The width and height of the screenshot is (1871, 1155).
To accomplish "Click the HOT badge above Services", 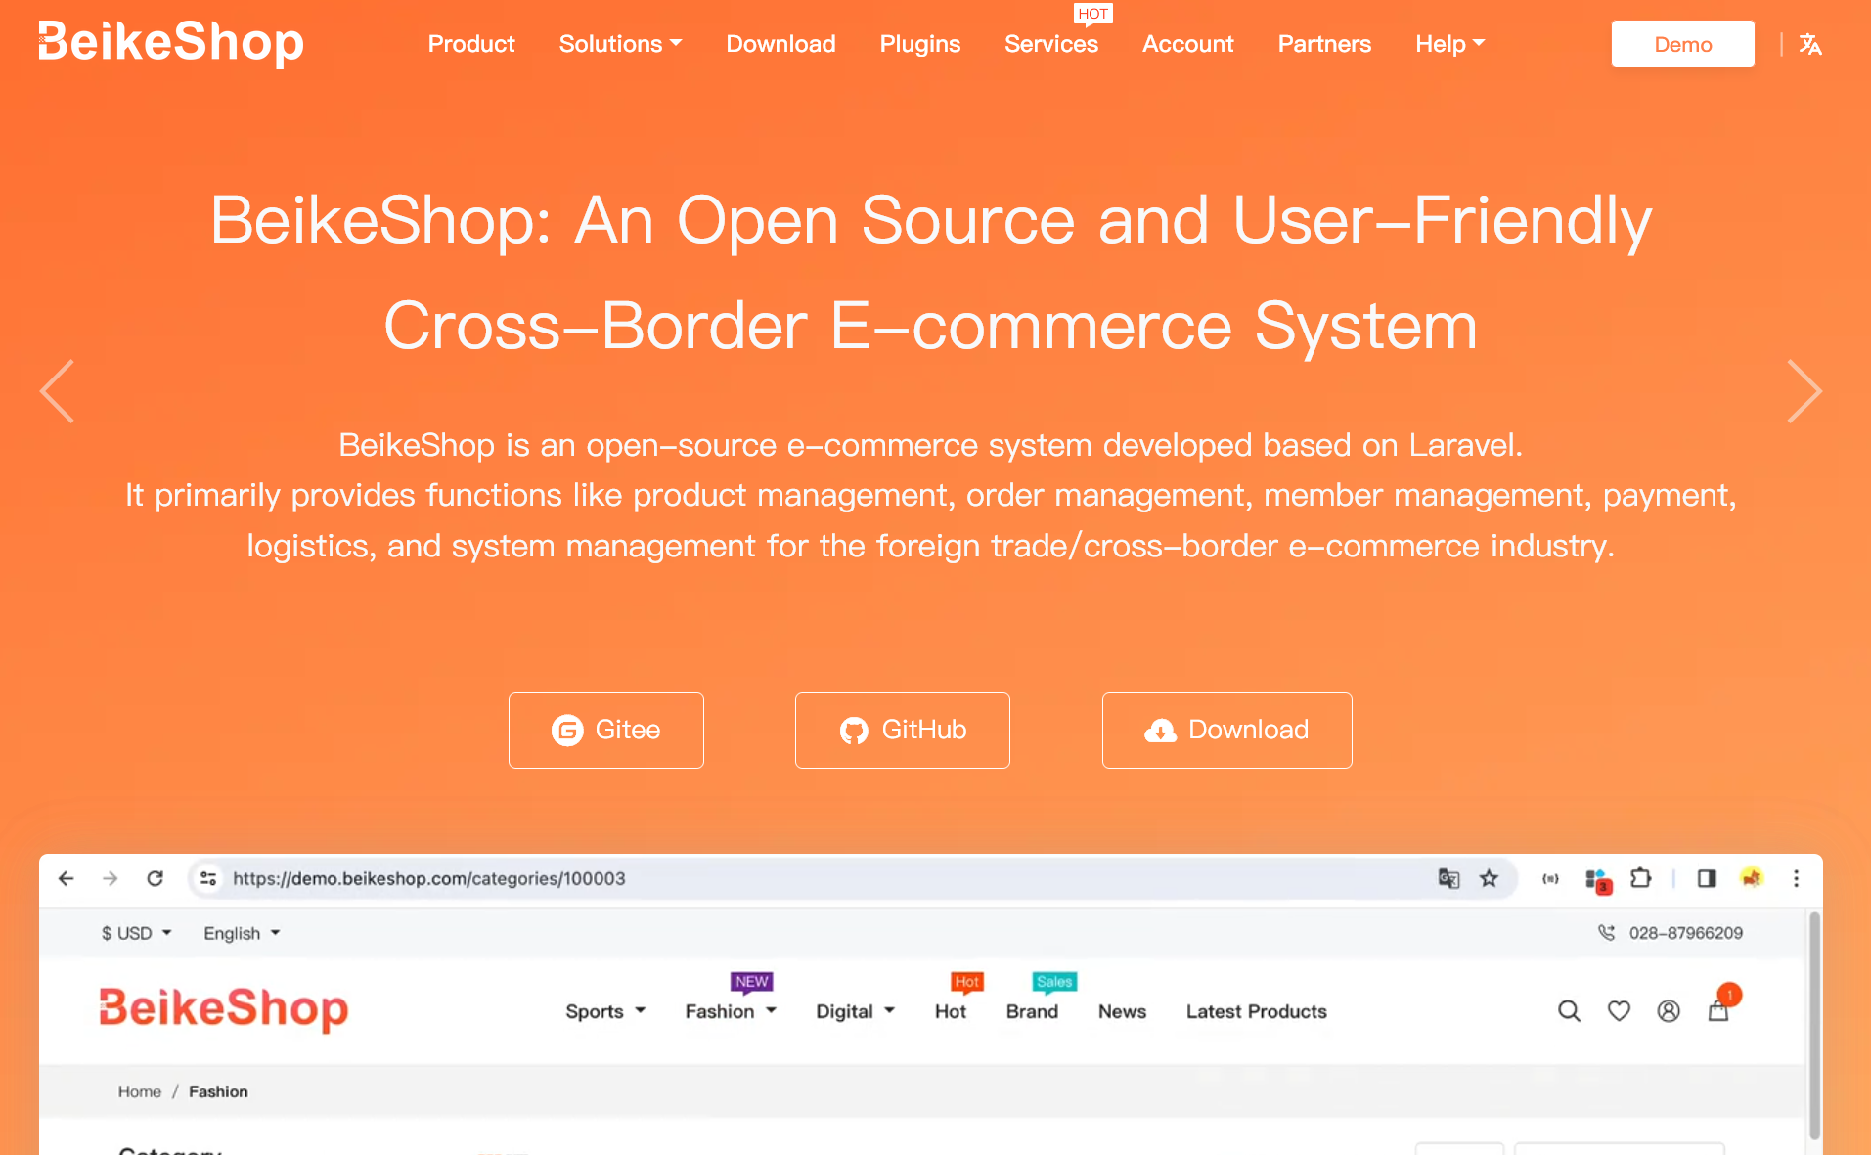I will click(x=1092, y=14).
